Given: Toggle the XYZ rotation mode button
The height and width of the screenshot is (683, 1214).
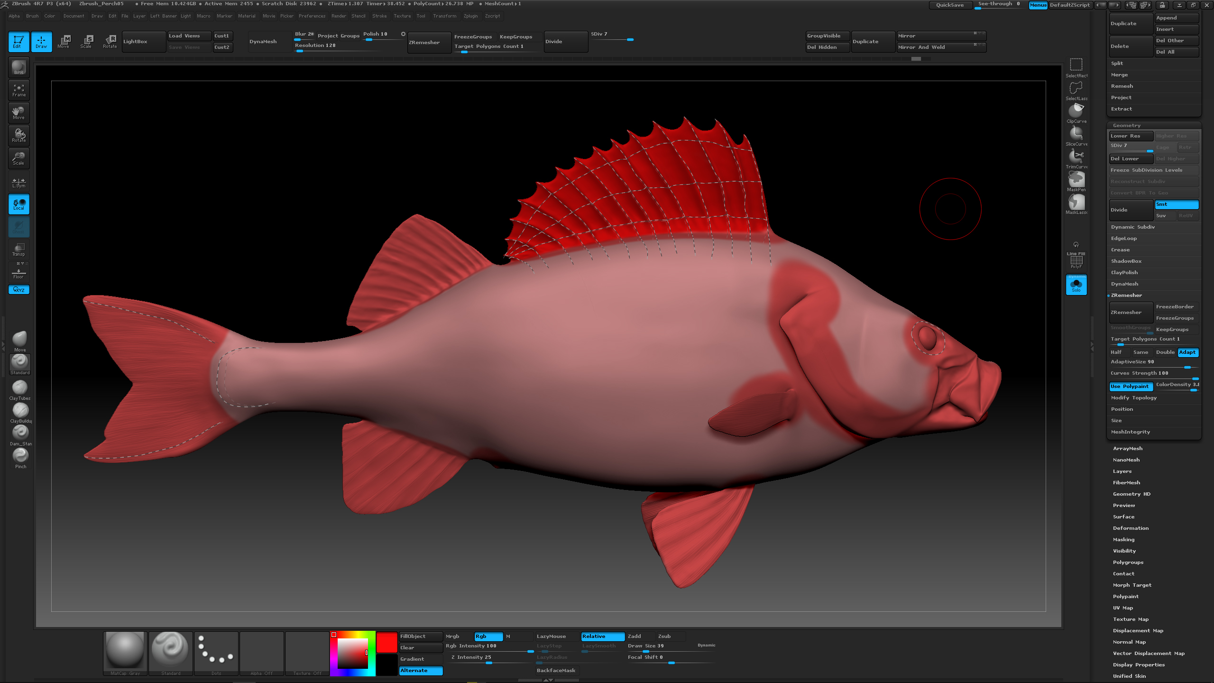Looking at the screenshot, I should click(19, 289).
